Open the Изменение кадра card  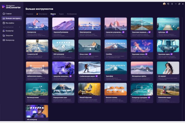click(168, 93)
